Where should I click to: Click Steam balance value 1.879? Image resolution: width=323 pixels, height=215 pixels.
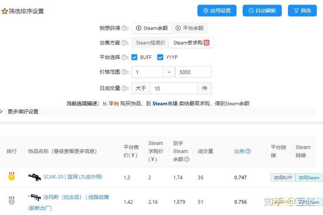point(179,202)
